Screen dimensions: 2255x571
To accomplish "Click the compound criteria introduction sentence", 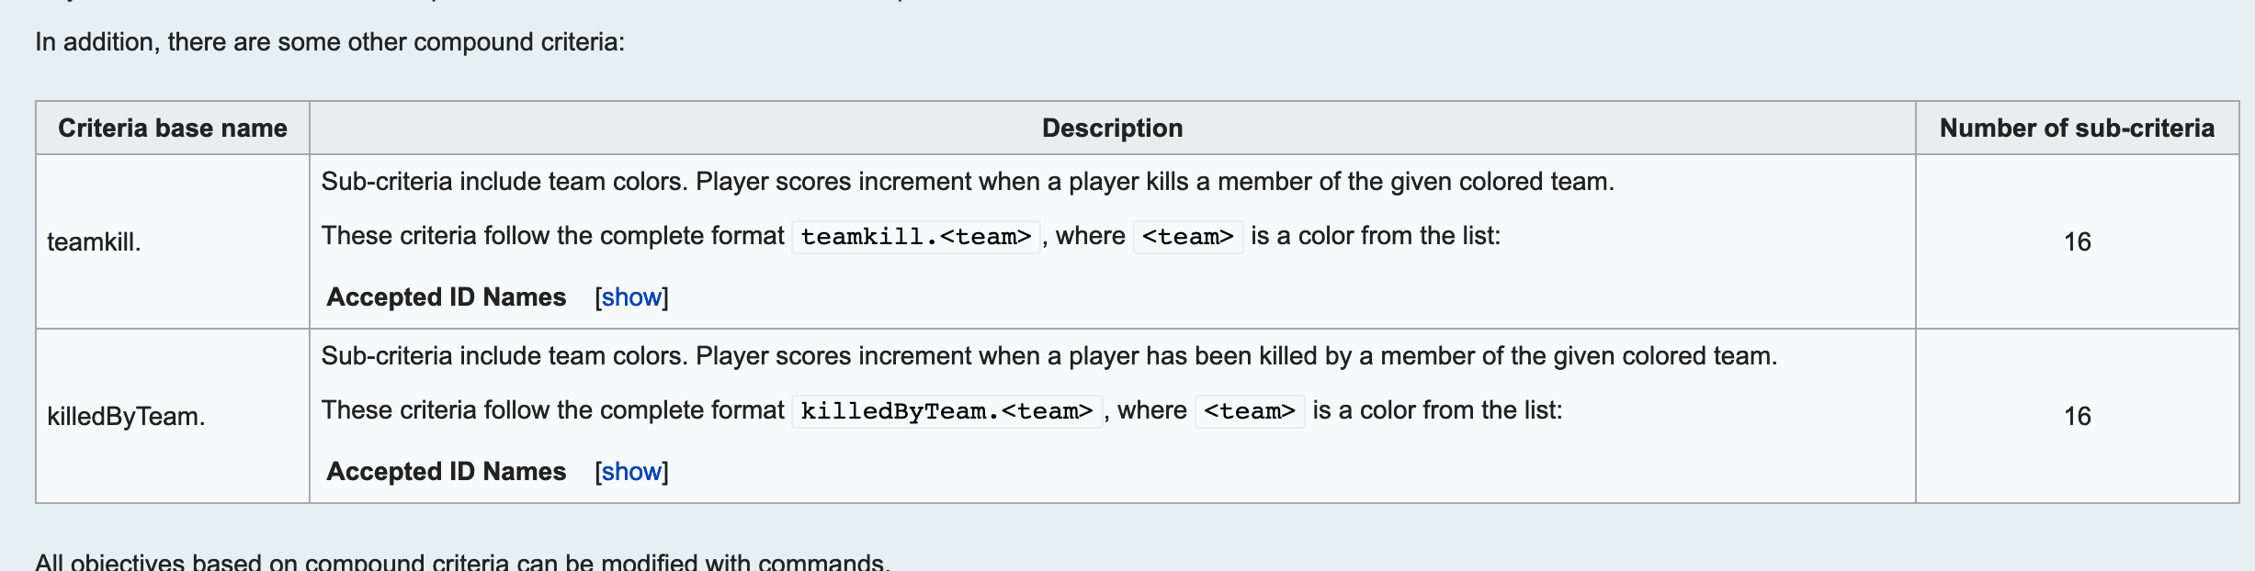I will (x=329, y=40).
